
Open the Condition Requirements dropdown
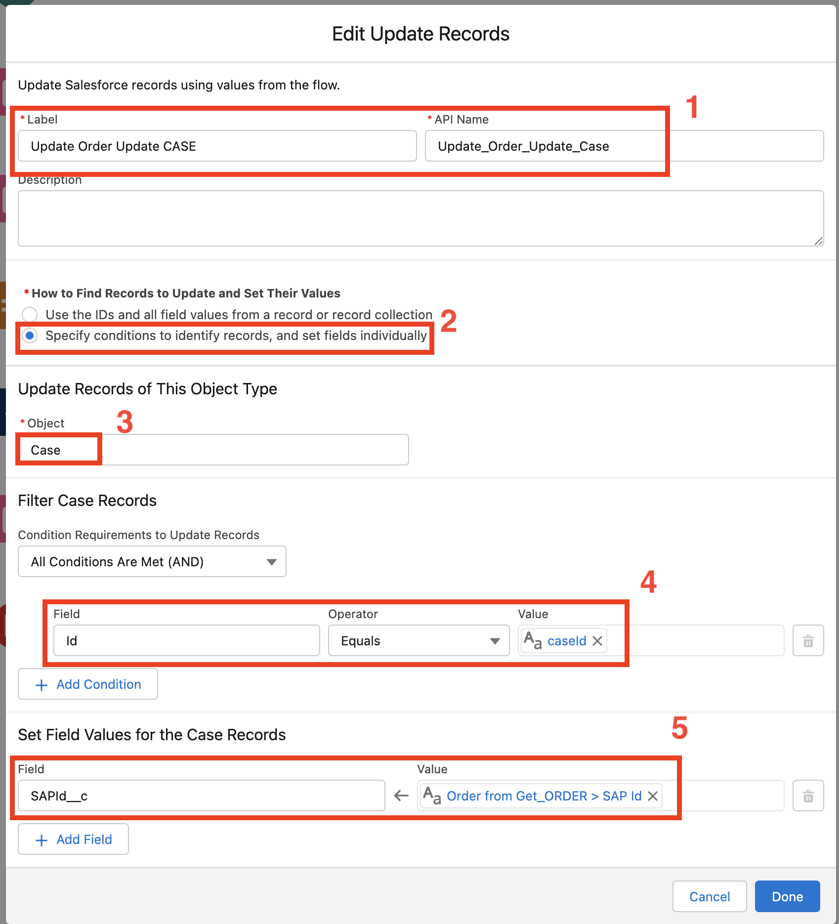tap(152, 562)
